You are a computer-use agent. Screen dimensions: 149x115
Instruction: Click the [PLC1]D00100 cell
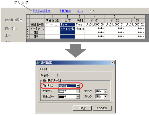tap(95, 25)
